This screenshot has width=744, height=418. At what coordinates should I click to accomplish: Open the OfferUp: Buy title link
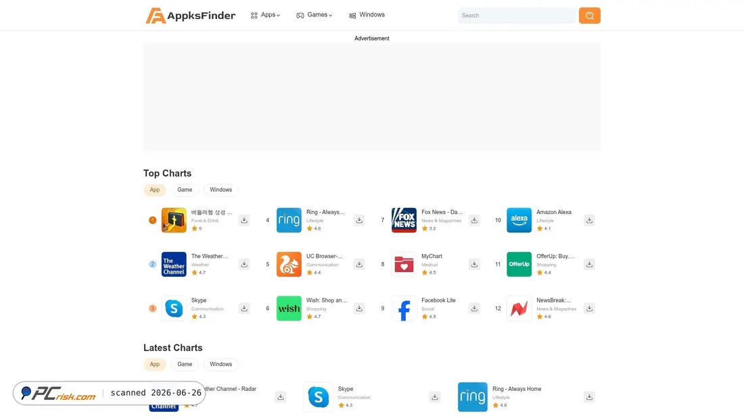(555, 257)
